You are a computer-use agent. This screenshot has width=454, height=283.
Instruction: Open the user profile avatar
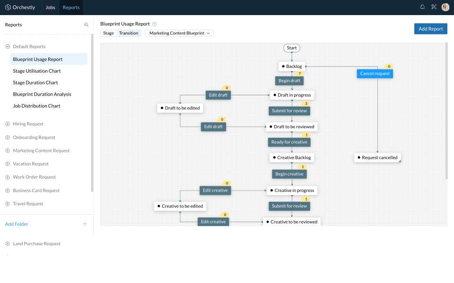pyautogui.click(x=445, y=7)
